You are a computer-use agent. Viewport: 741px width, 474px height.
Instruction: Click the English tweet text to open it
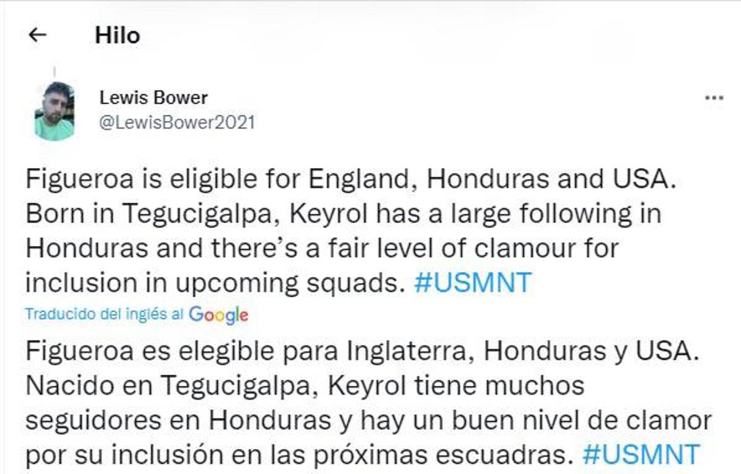point(303,230)
